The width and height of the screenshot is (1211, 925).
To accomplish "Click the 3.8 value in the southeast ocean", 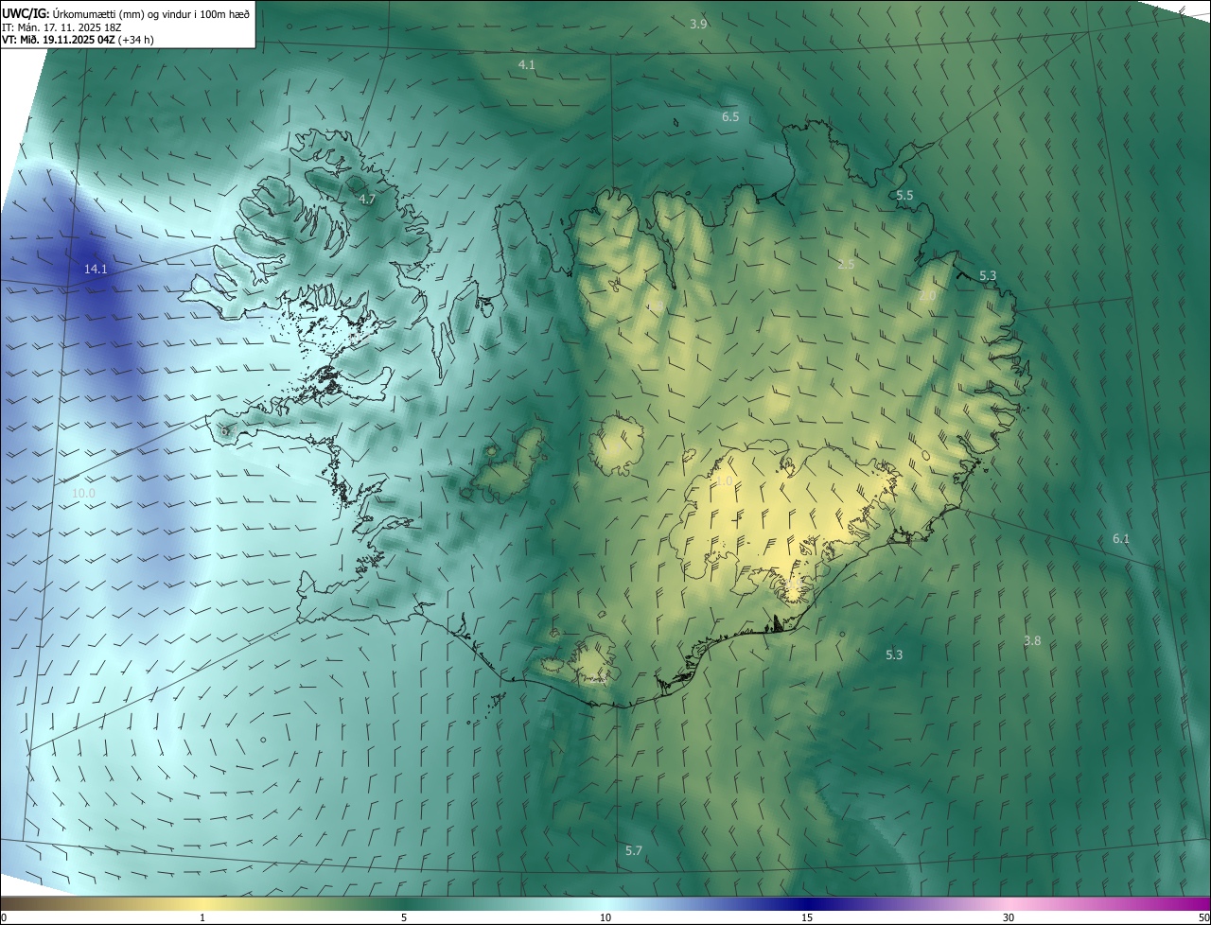I will 1032,640.
